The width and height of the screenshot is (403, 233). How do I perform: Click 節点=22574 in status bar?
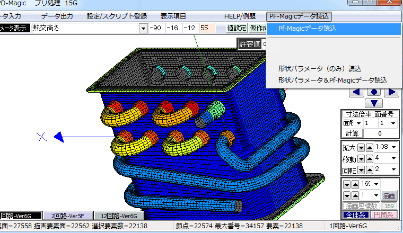194,226
